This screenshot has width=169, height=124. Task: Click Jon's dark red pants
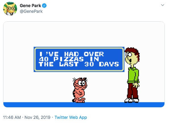(x=132, y=91)
